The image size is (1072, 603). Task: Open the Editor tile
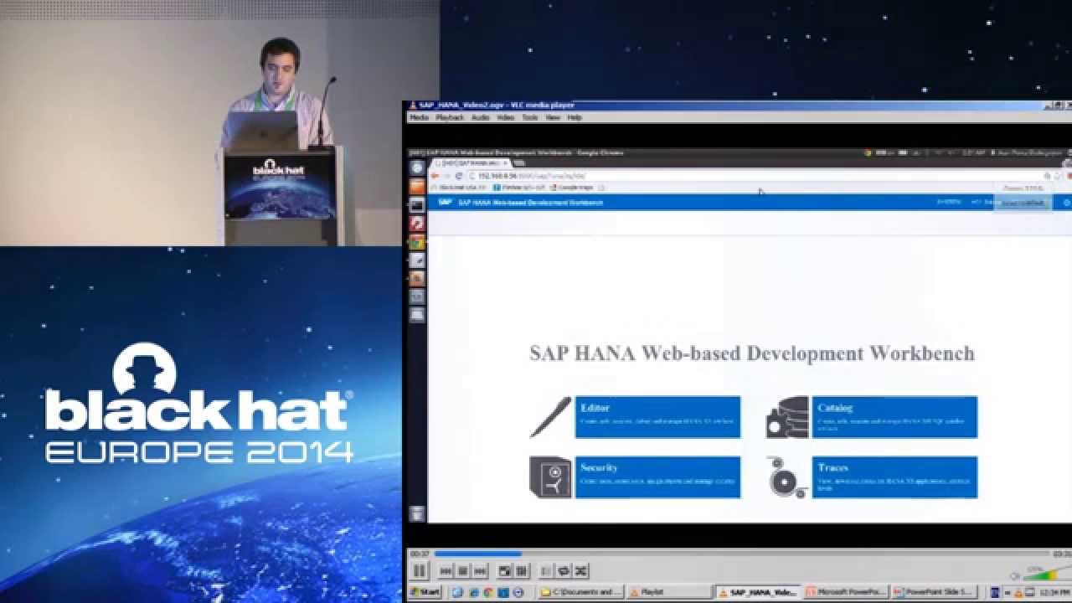(x=658, y=417)
